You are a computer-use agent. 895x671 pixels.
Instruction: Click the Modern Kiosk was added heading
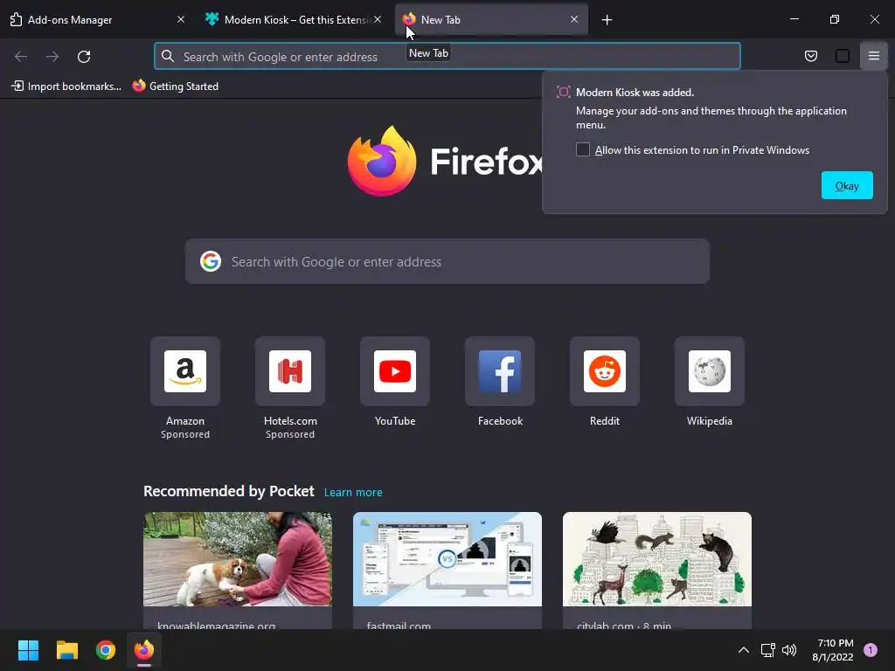tap(635, 93)
